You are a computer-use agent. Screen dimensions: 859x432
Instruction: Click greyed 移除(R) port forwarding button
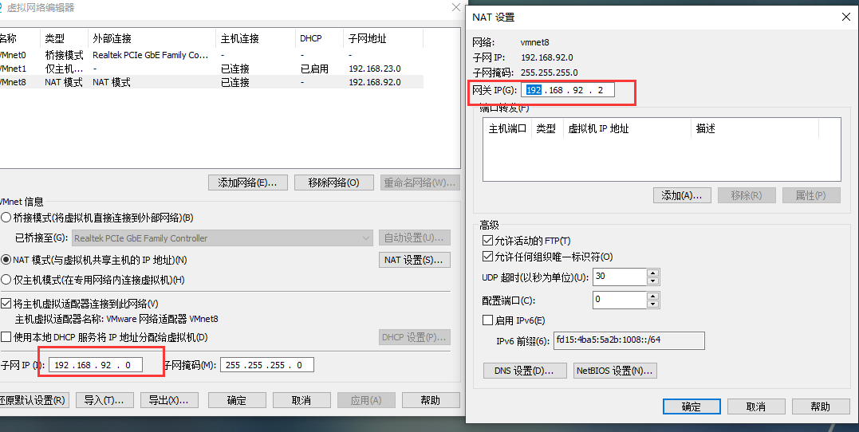coord(747,195)
